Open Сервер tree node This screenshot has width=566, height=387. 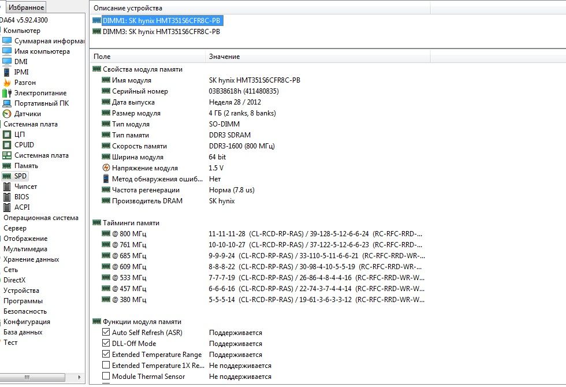[15, 228]
